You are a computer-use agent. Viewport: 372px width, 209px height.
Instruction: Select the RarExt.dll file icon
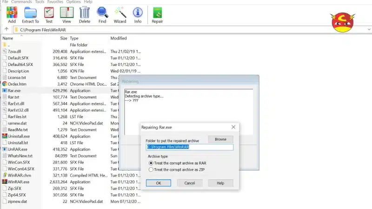[x=5, y=103]
